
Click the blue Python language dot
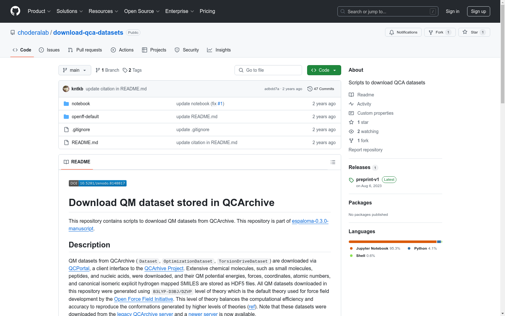(409, 248)
